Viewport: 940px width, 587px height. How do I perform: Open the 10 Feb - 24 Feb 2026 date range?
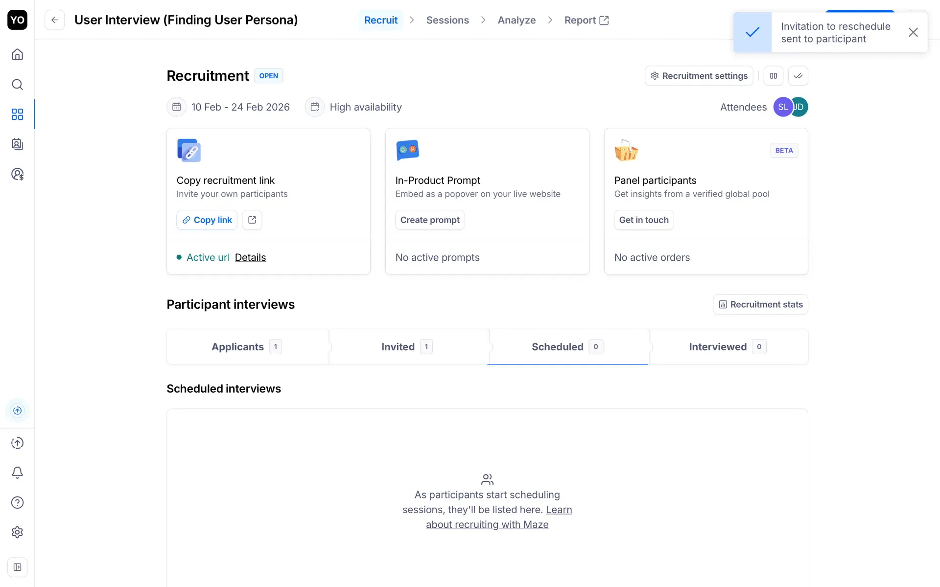(x=240, y=107)
